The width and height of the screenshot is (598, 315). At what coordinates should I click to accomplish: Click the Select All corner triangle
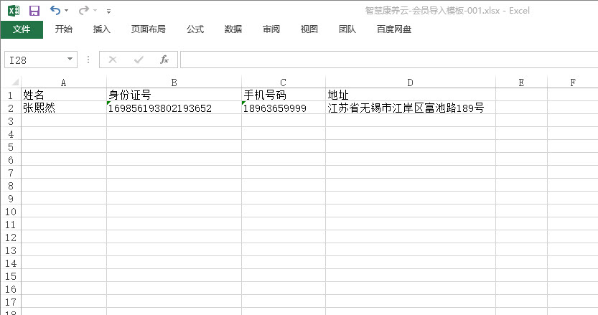tap(11, 83)
